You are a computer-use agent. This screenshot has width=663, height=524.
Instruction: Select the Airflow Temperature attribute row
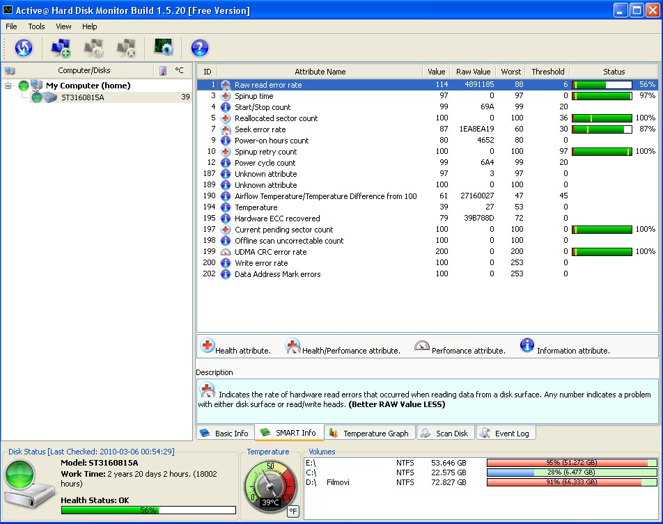point(428,196)
